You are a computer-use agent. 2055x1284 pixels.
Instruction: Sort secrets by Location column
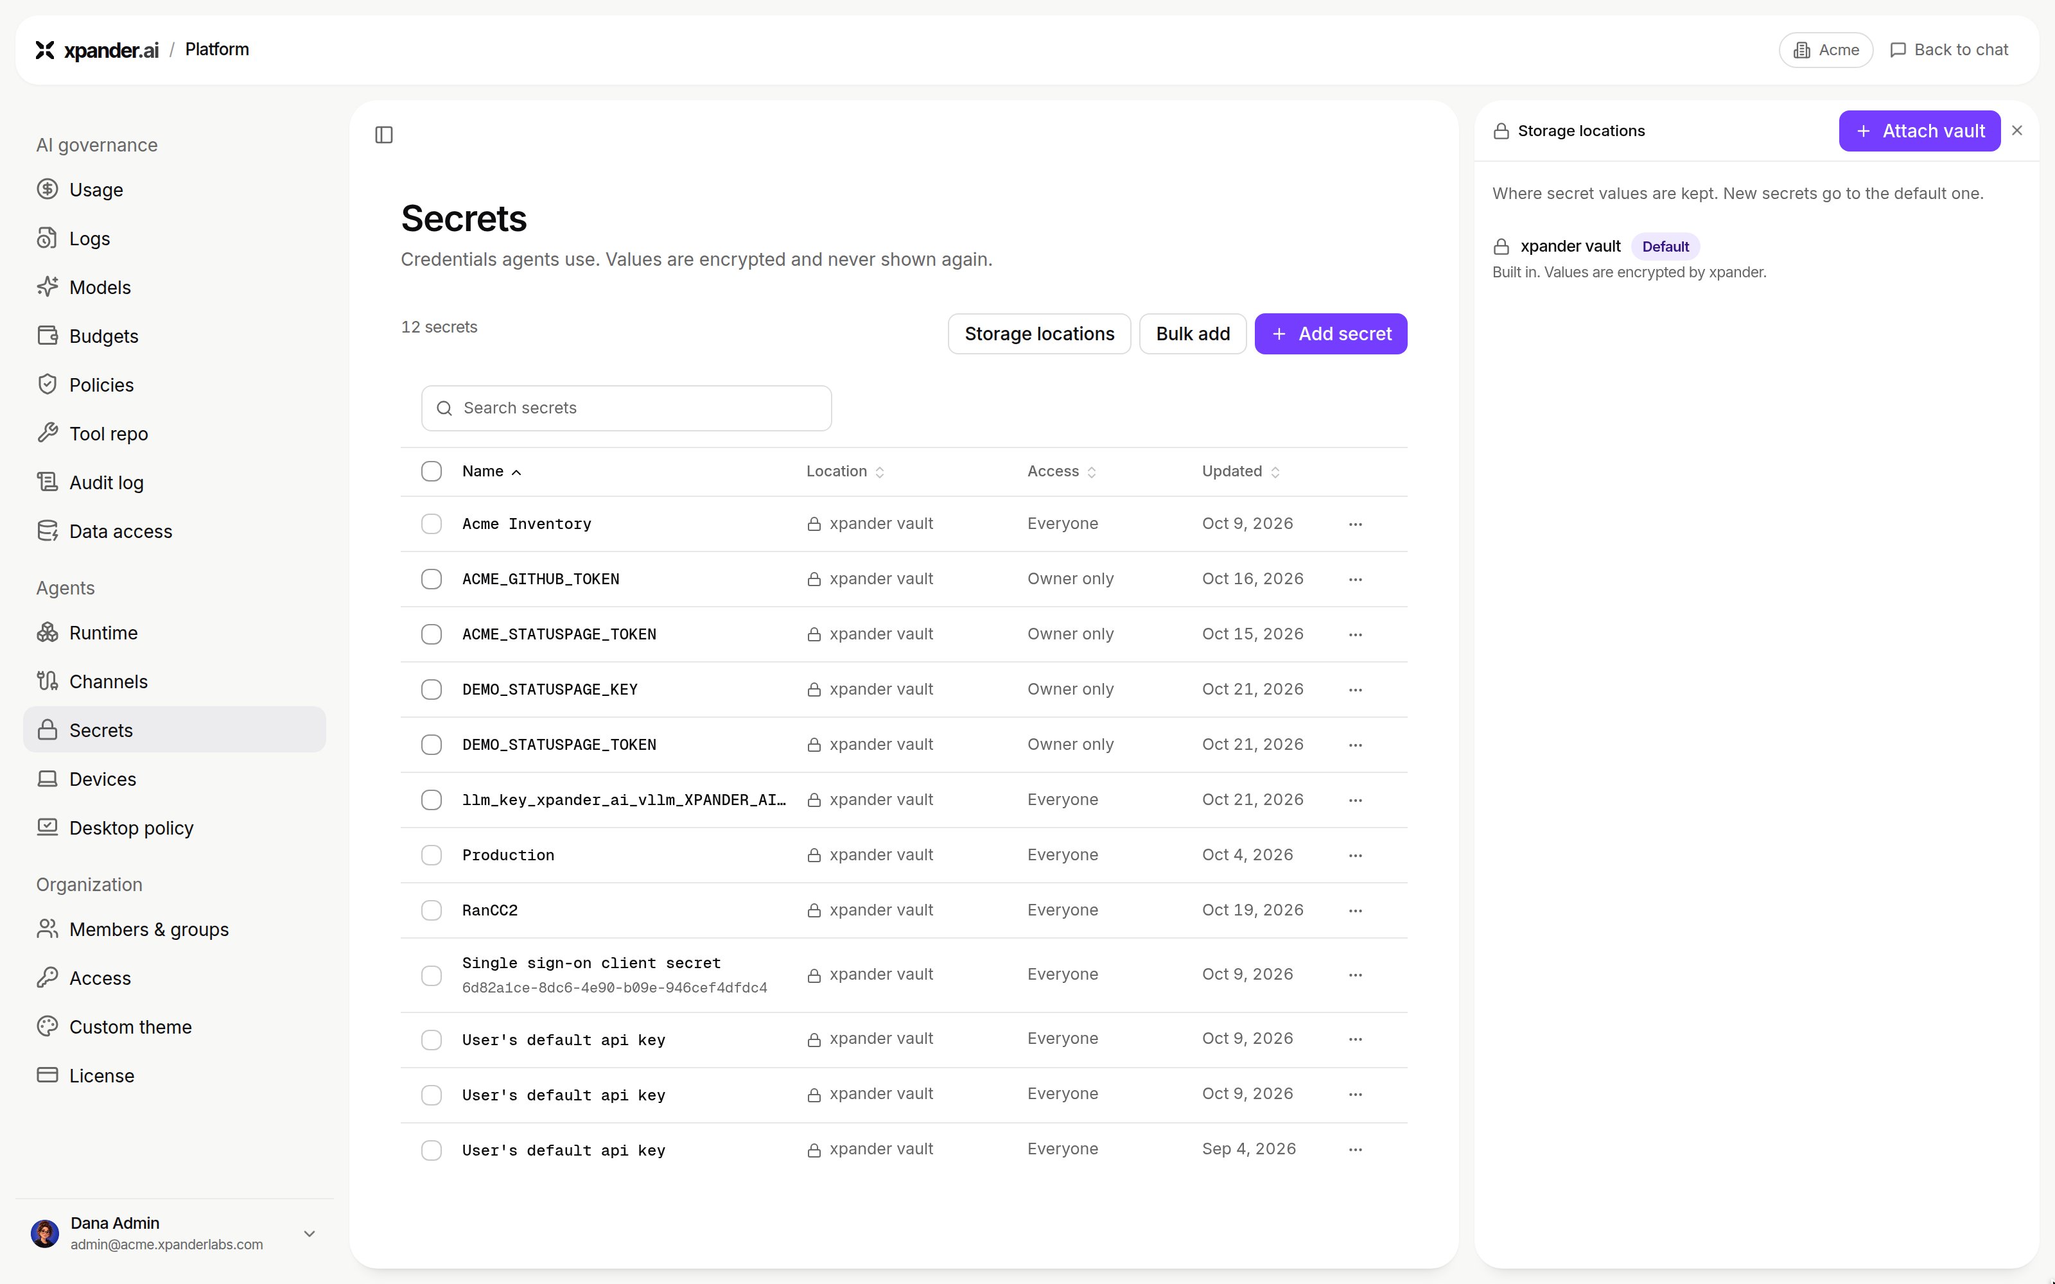click(x=846, y=471)
